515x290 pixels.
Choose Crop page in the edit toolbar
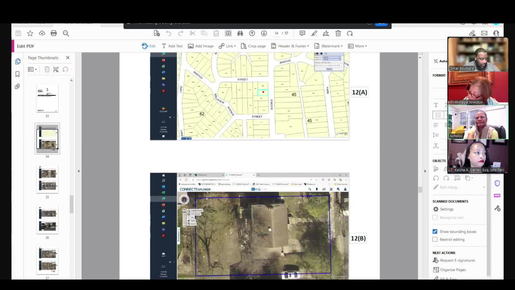(x=253, y=46)
